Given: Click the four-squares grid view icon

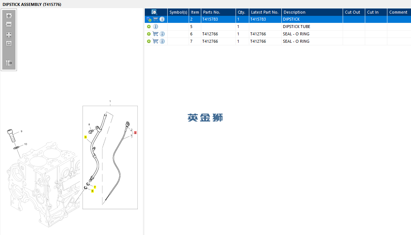Looking at the screenshot, I should click(9, 35).
